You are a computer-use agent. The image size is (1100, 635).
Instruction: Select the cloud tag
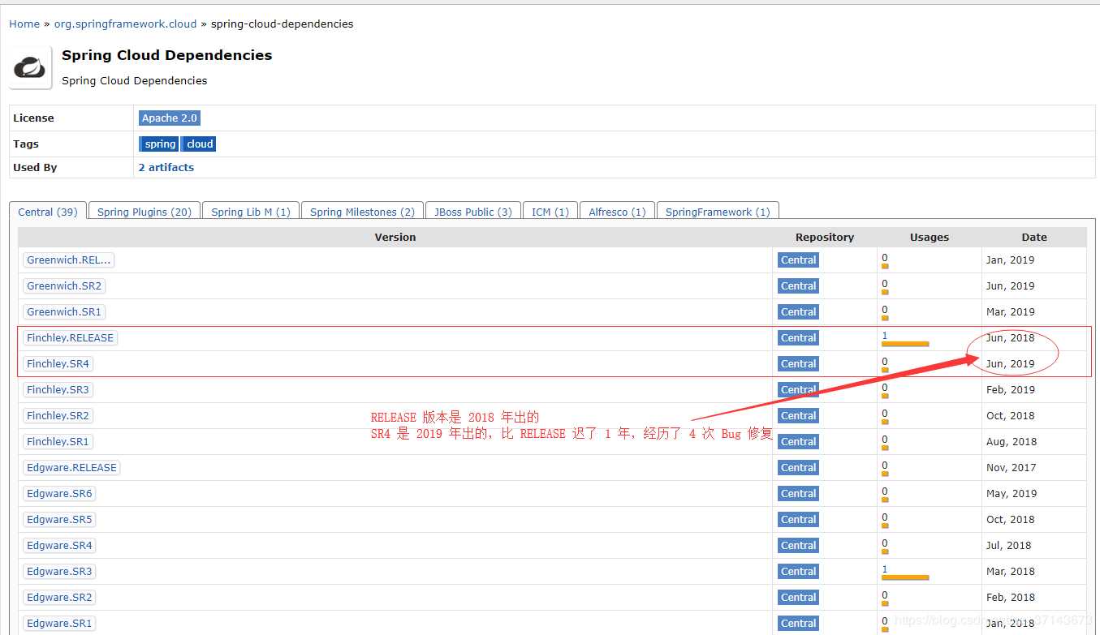[199, 144]
